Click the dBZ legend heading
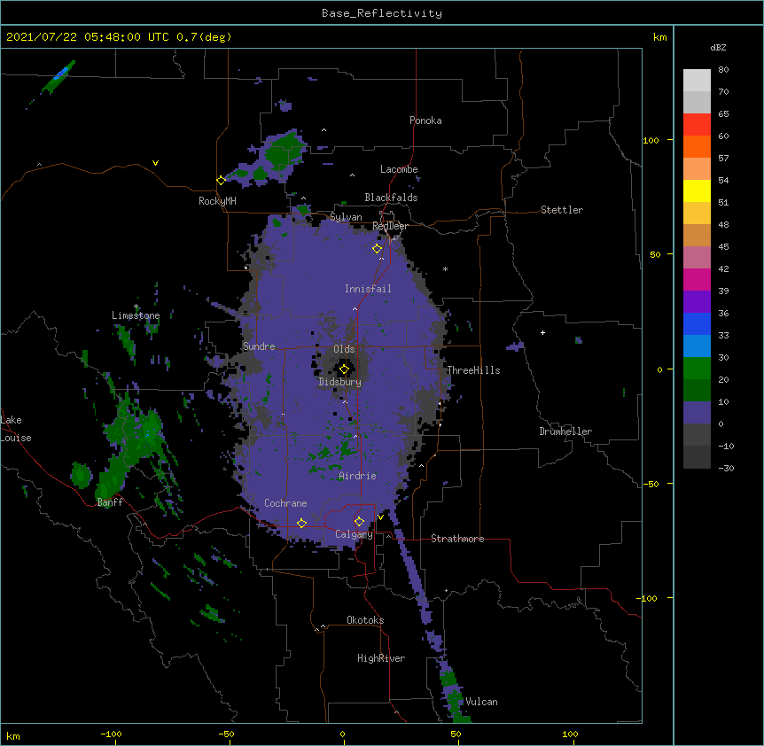Screen dimensions: 764x746 coord(718,47)
